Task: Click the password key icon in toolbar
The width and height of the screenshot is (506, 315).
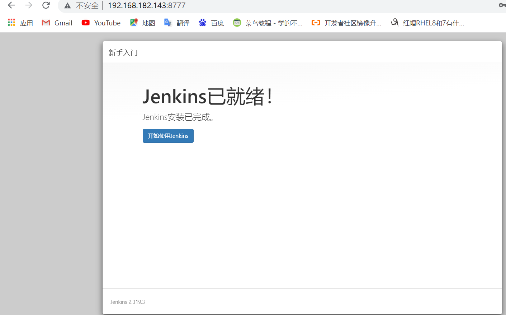Action: coord(502,5)
